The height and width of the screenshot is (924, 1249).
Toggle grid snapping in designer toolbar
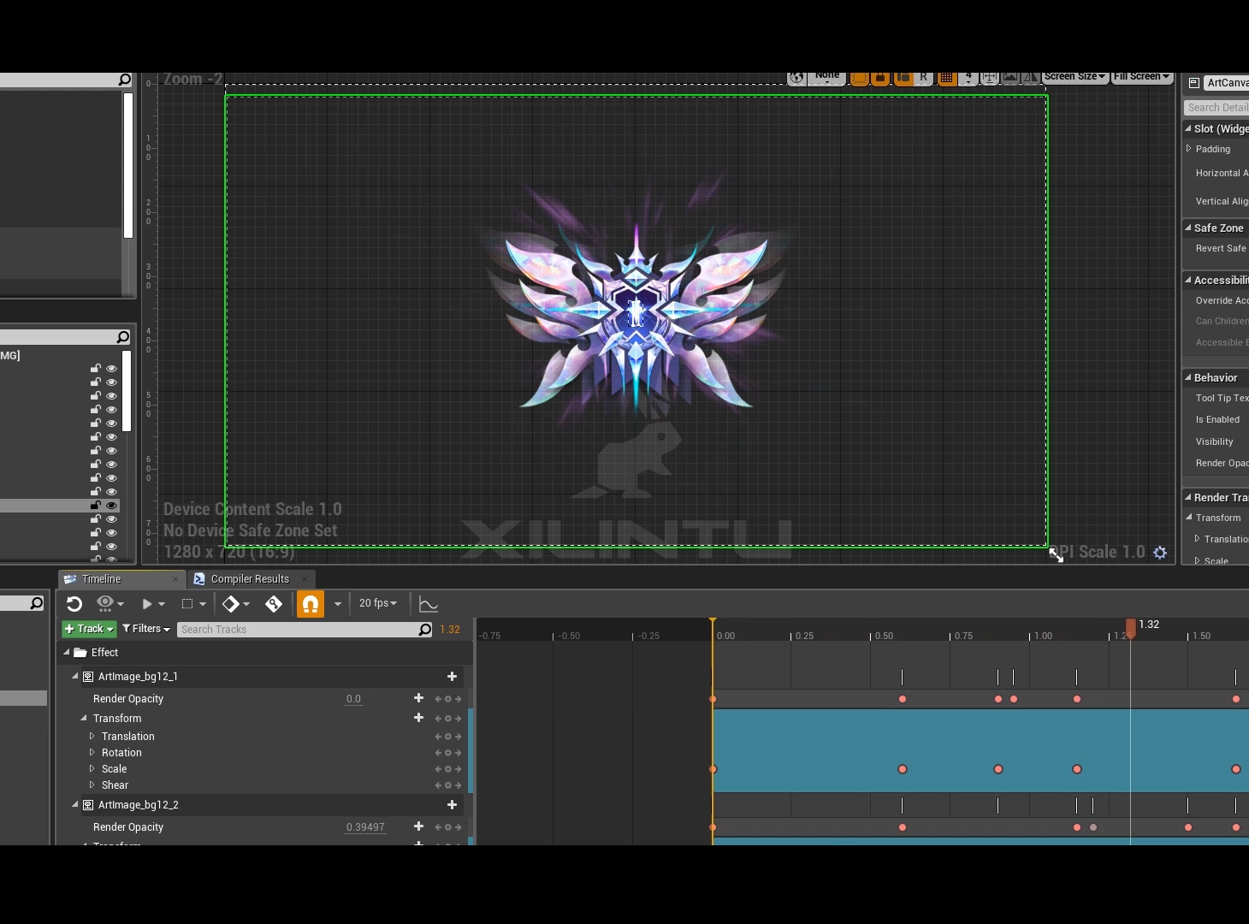pyautogui.click(x=946, y=78)
